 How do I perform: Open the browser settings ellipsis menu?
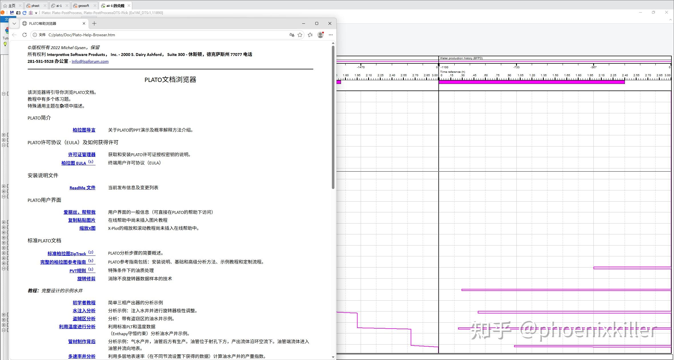(x=331, y=35)
